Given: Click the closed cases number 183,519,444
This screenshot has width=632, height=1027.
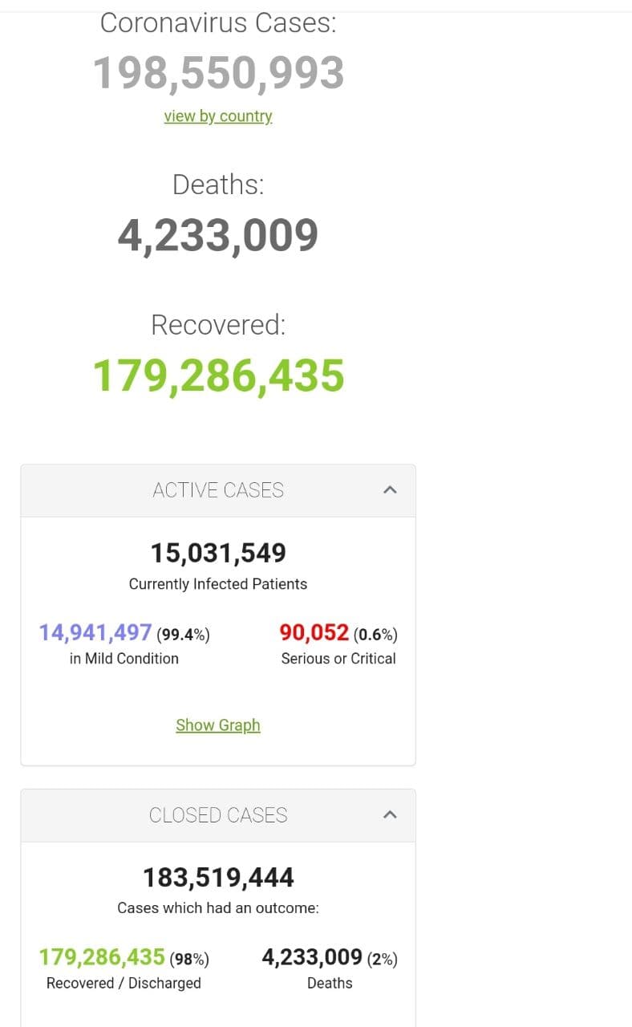Looking at the screenshot, I should click(x=218, y=878).
